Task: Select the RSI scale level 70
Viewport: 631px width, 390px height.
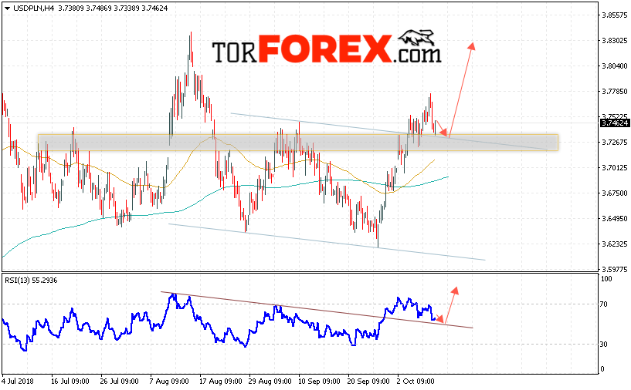Action: coord(604,304)
